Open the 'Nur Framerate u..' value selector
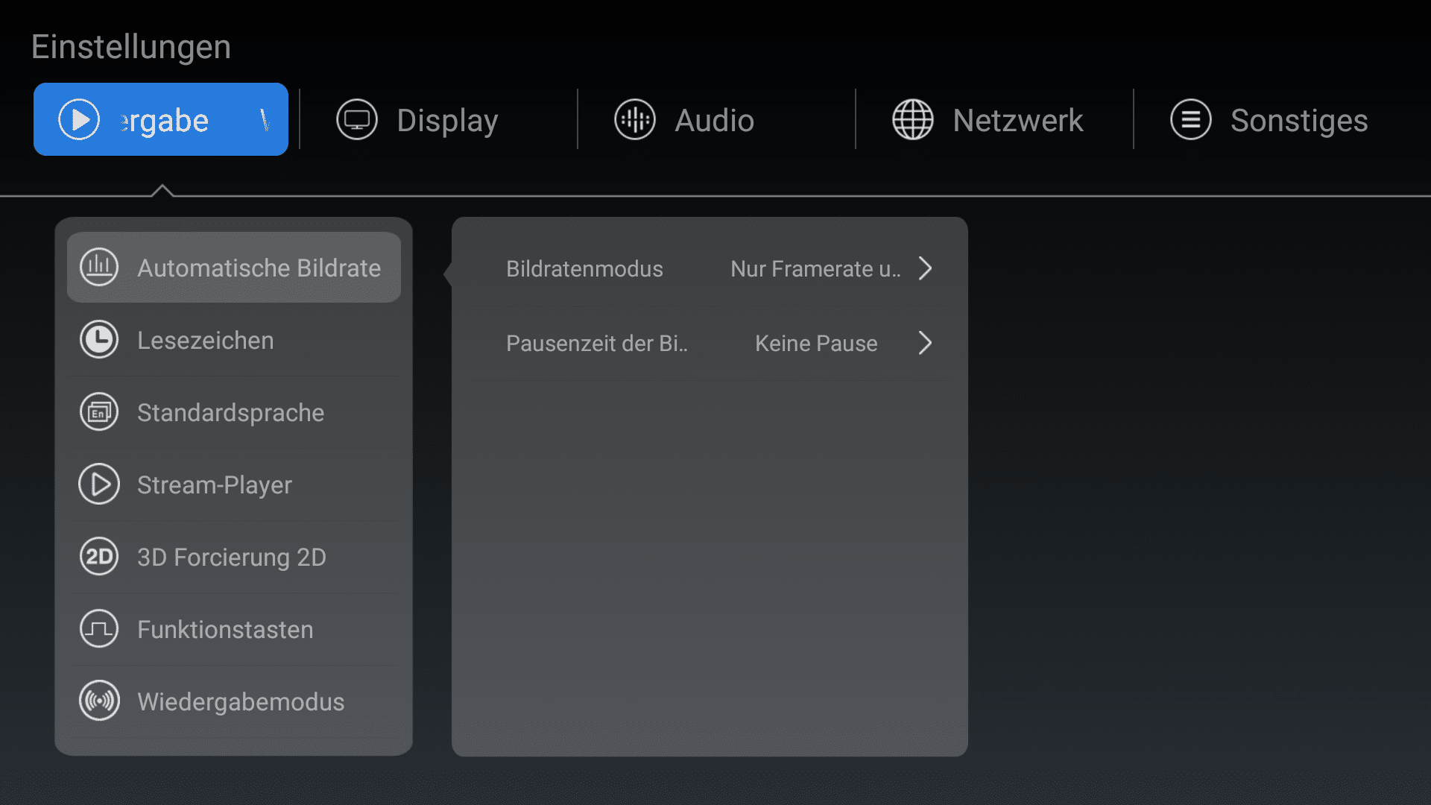Viewport: 1431px width, 805px height. [x=815, y=269]
